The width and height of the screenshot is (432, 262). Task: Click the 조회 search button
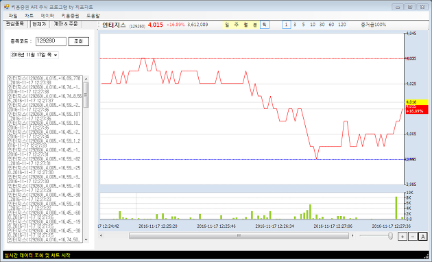(79, 41)
